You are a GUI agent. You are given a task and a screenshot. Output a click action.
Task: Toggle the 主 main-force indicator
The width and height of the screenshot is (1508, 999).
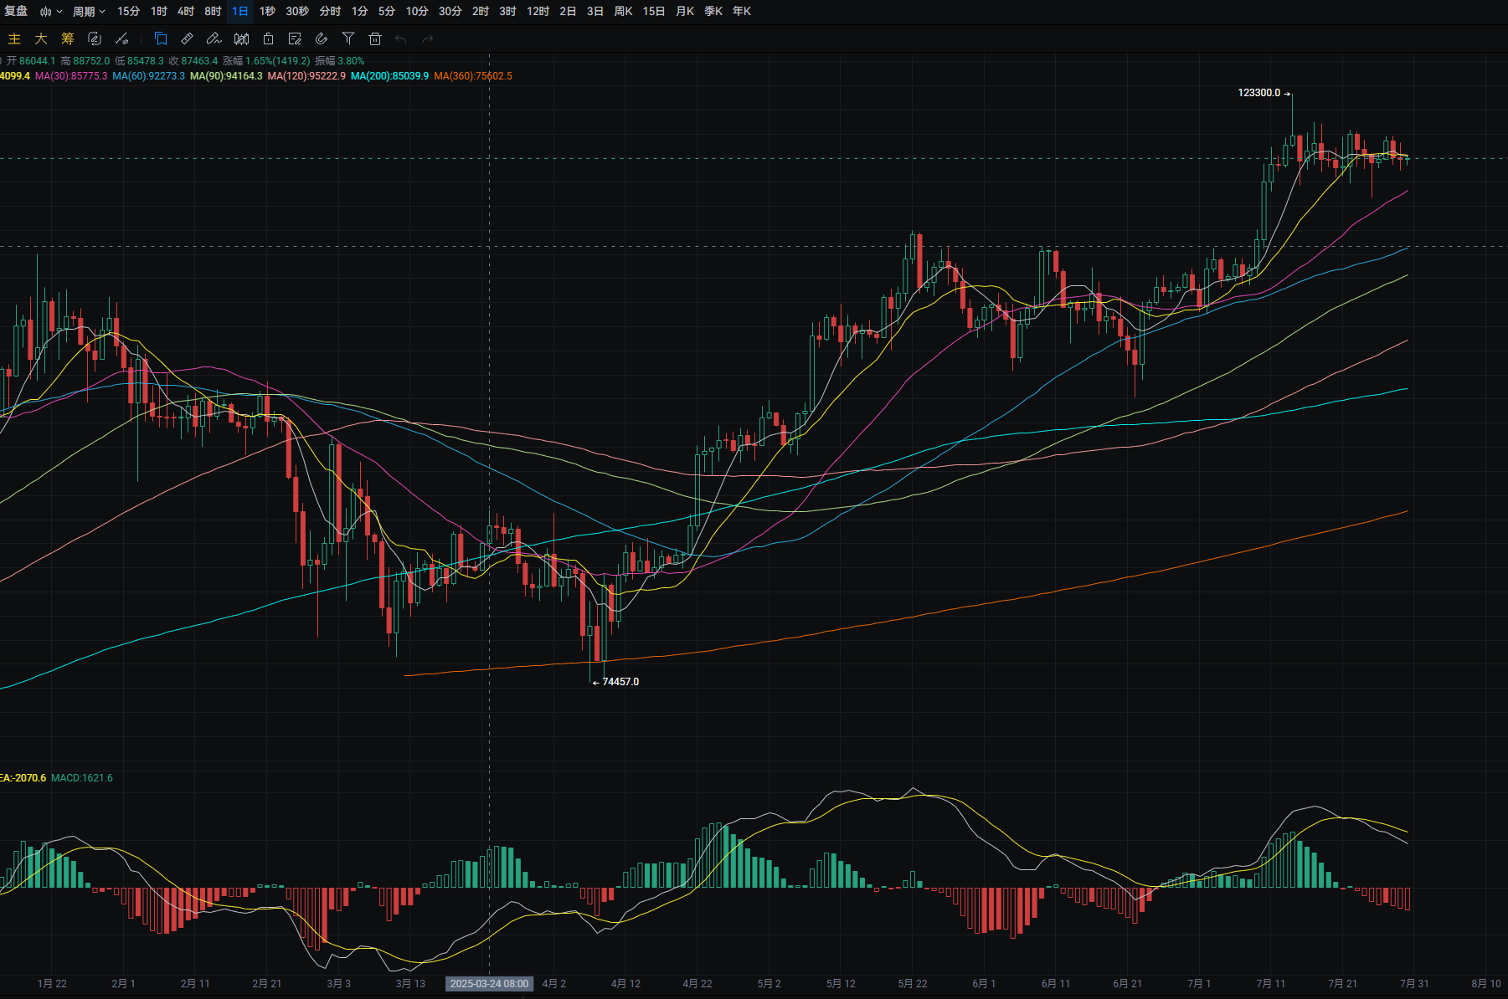click(x=14, y=38)
